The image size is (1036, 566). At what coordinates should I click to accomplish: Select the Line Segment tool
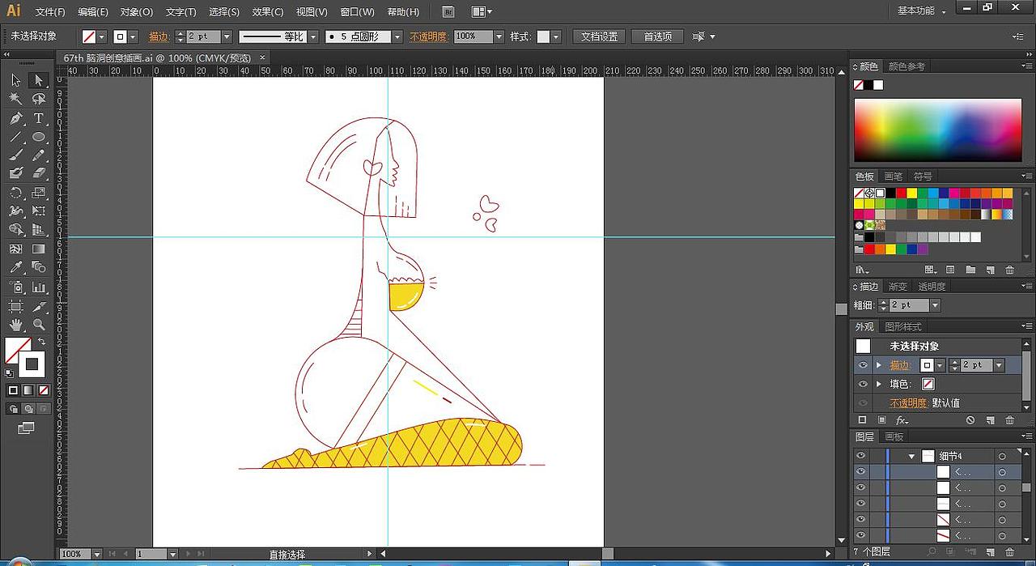[x=15, y=137]
